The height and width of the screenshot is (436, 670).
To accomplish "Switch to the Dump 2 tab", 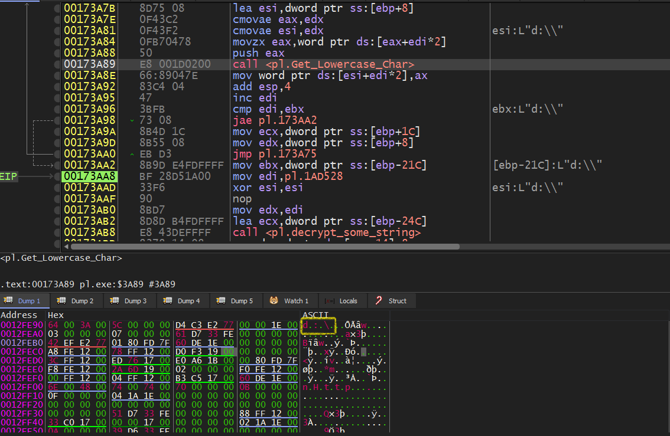I will tap(76, 301).
